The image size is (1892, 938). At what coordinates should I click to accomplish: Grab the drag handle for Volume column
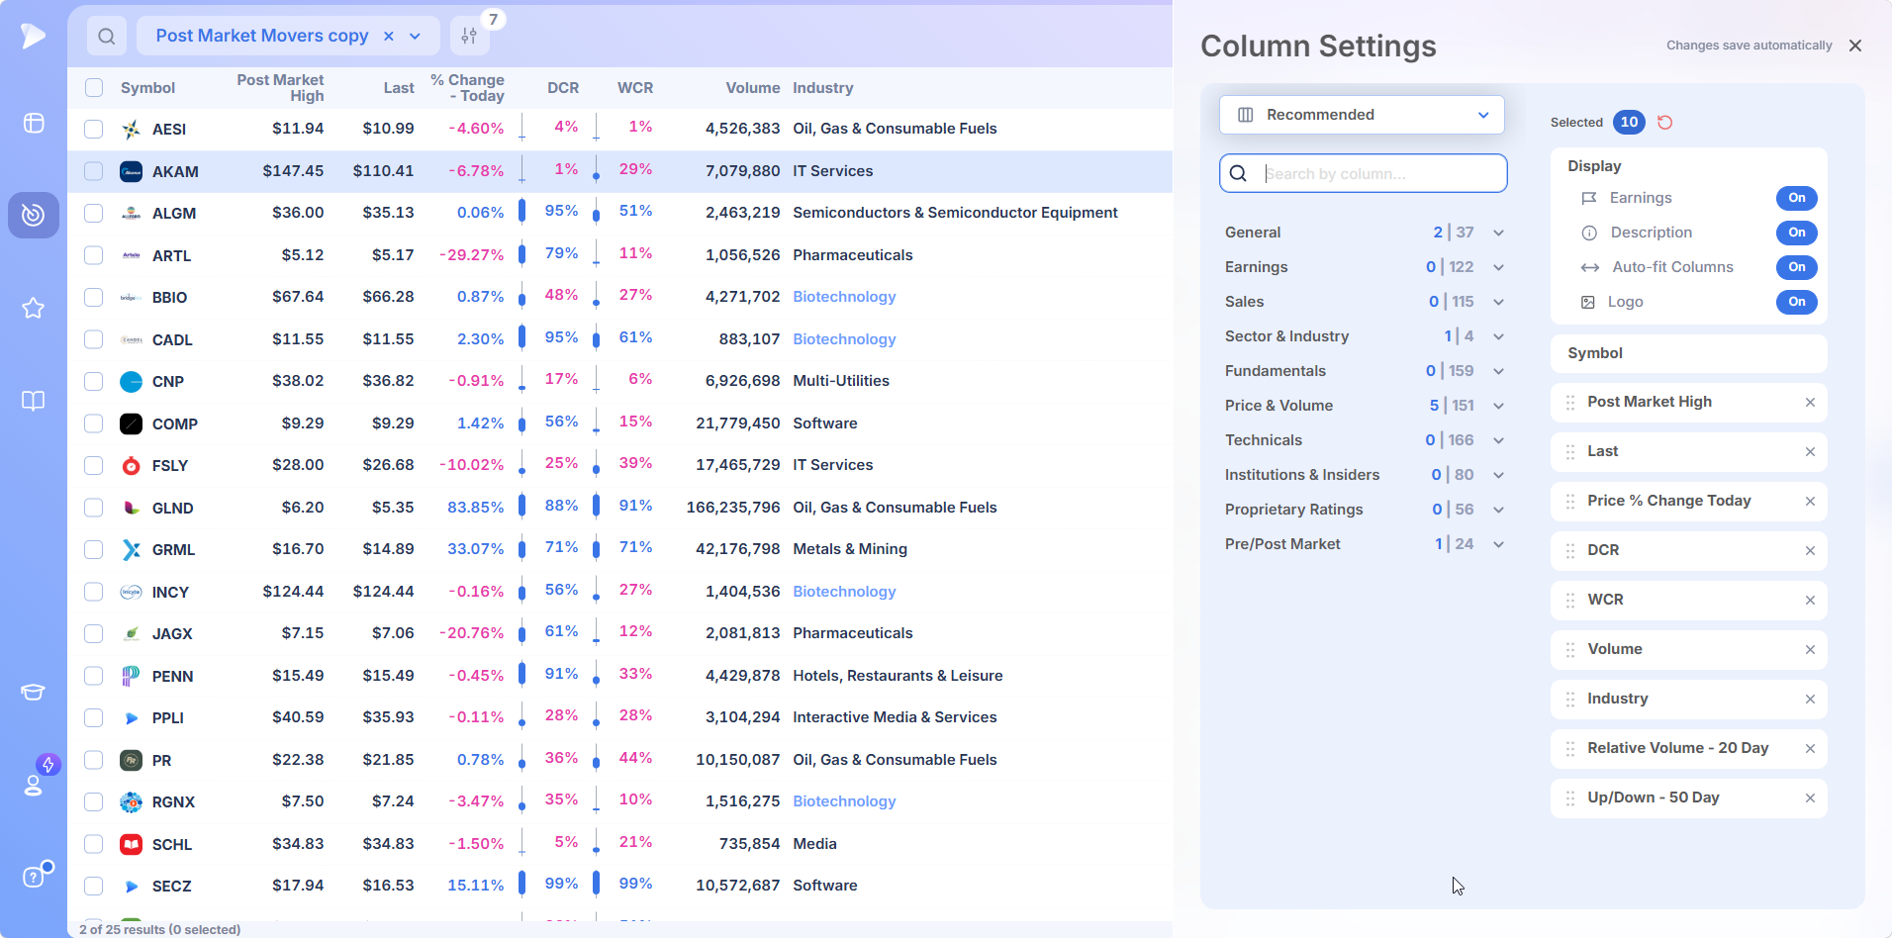1570,650
